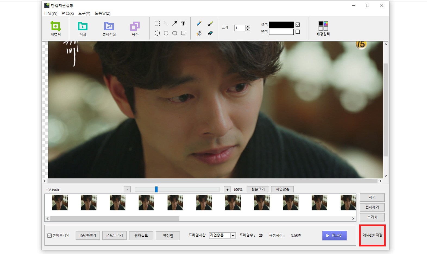
Task: Select the dashed circle selection tool
Action: coord(157,33)
